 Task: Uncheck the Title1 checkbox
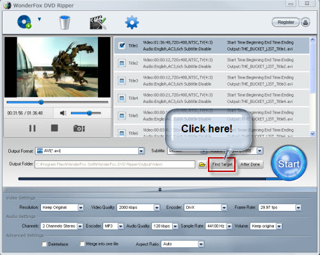pos(122,45)
